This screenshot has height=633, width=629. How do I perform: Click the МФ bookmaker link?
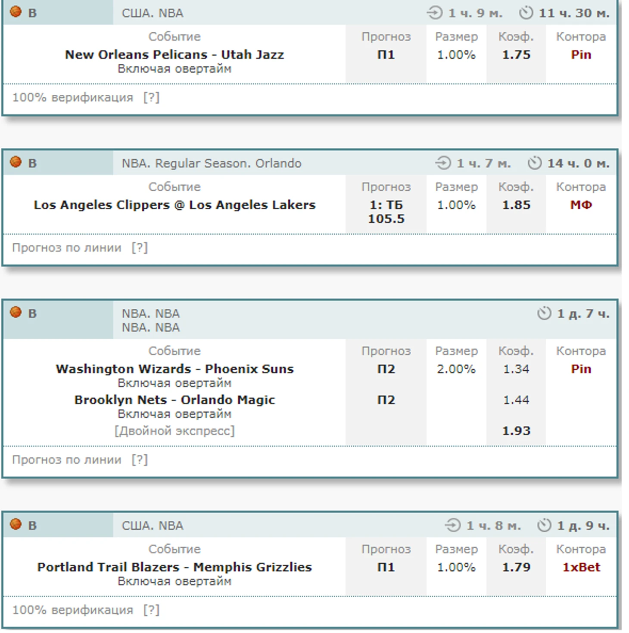(581, 205)
